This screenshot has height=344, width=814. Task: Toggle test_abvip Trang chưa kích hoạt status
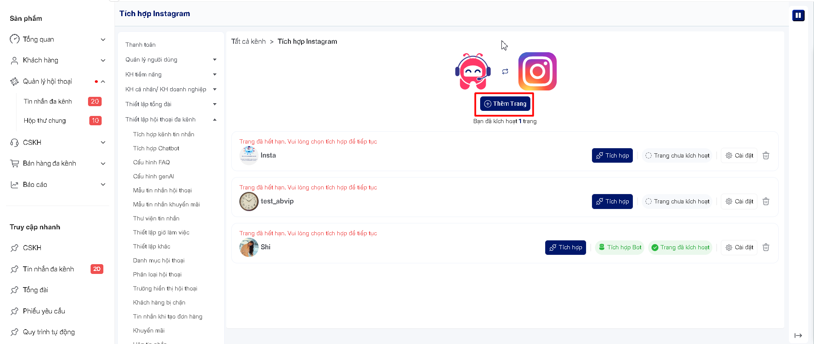tap(677, 201)
